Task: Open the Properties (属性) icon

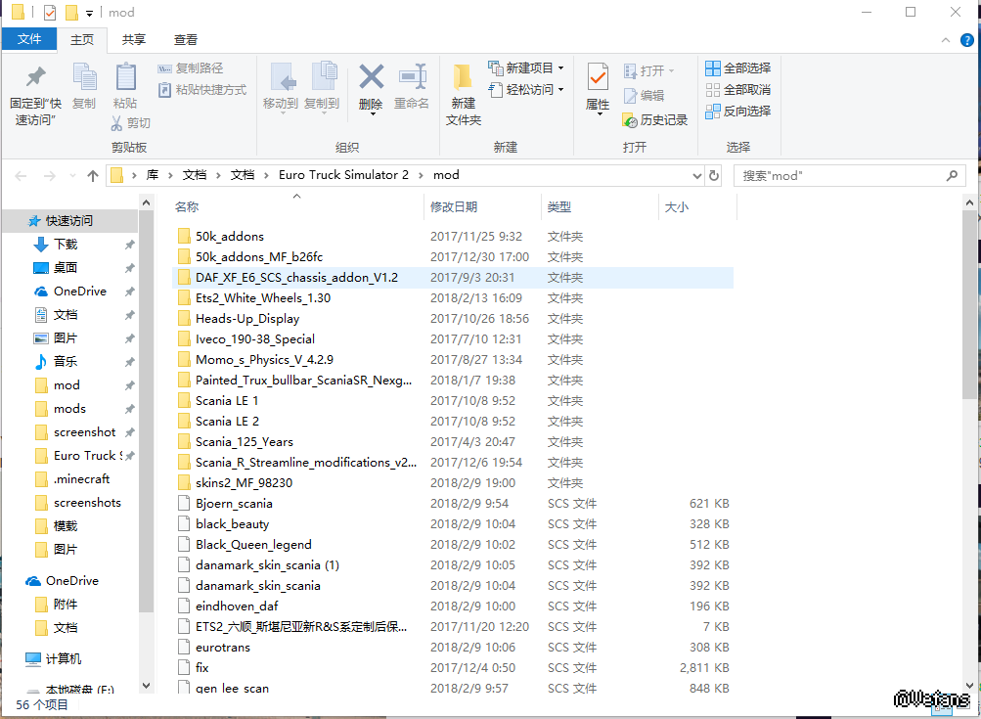Action: [x=598, y=77]
